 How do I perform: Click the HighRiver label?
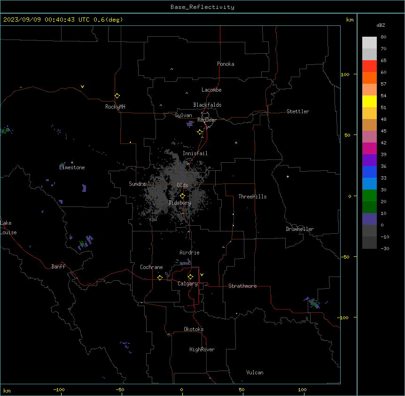[x=202, y=349]
